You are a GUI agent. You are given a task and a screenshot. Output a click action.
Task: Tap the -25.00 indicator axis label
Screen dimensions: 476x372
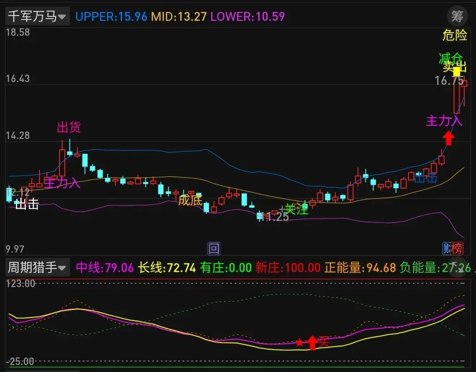[20, 361]
